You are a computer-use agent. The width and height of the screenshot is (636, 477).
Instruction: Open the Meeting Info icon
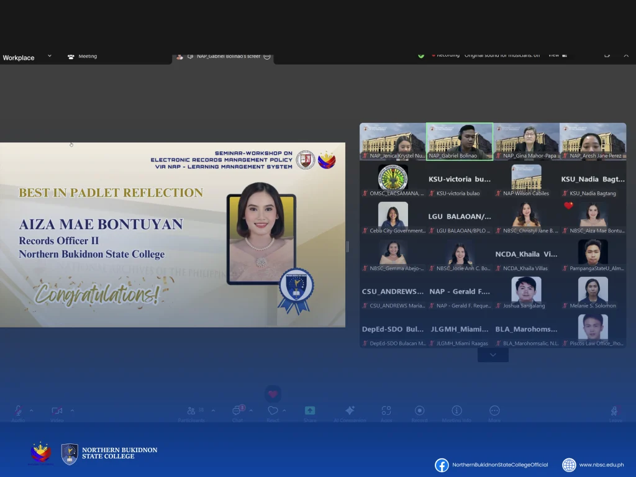457,411
